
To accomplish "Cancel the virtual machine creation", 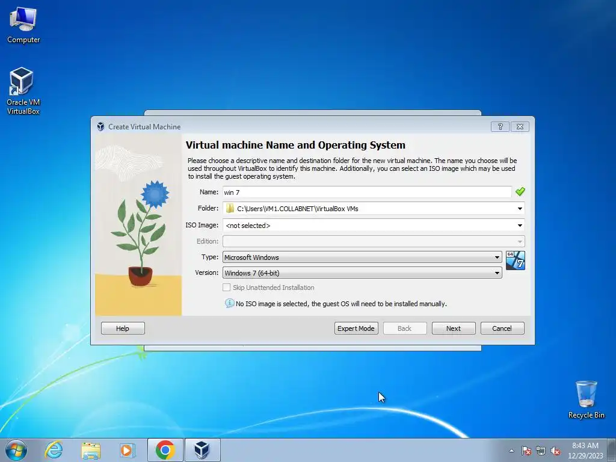I will 502,328.
